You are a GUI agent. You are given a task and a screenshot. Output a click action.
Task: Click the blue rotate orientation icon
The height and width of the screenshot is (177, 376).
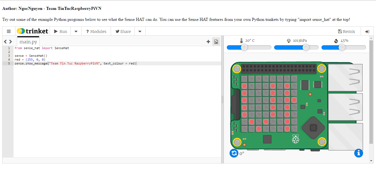[x=234, y=153]
